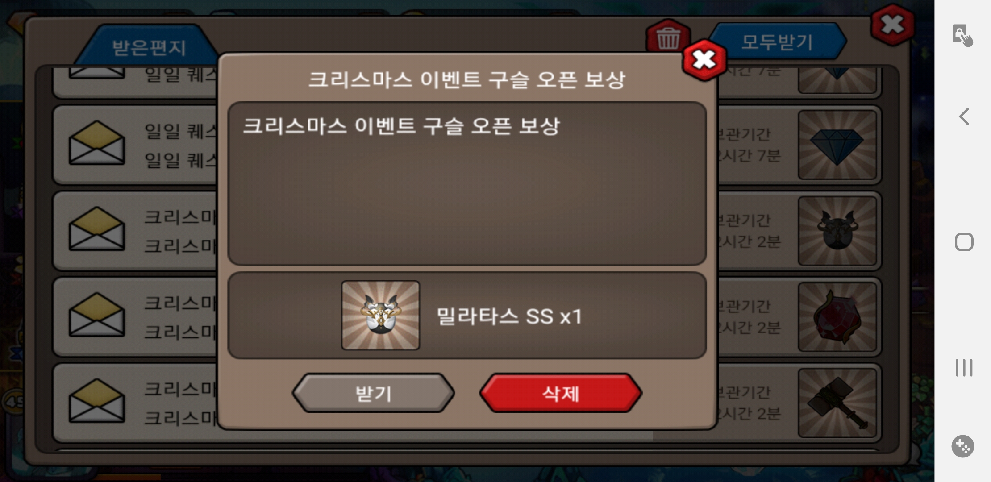Tap the 받기 receive button
The height and width of the screenshot is (482, 991).
[x=373, y=393]
